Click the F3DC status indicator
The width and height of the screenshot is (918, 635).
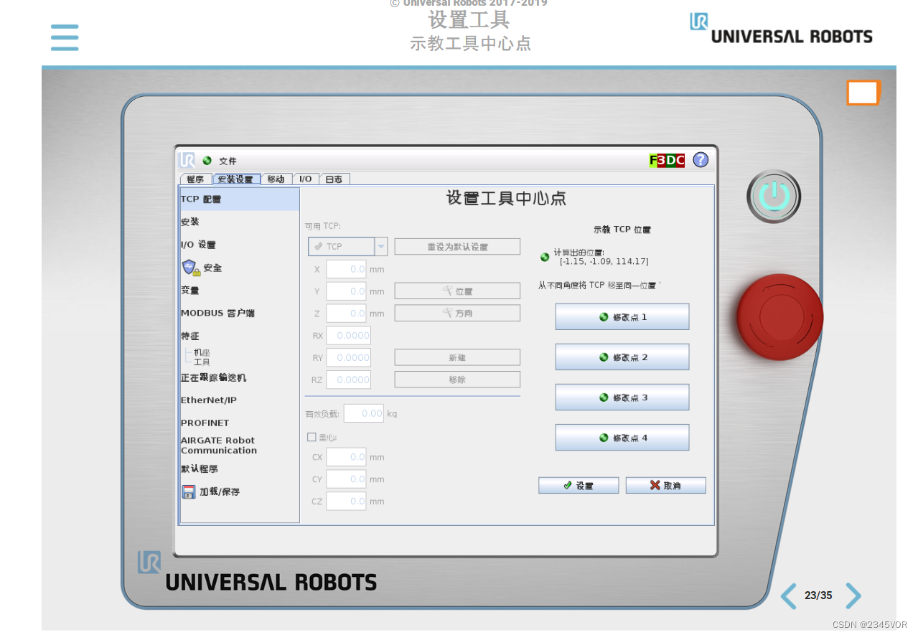667,160
